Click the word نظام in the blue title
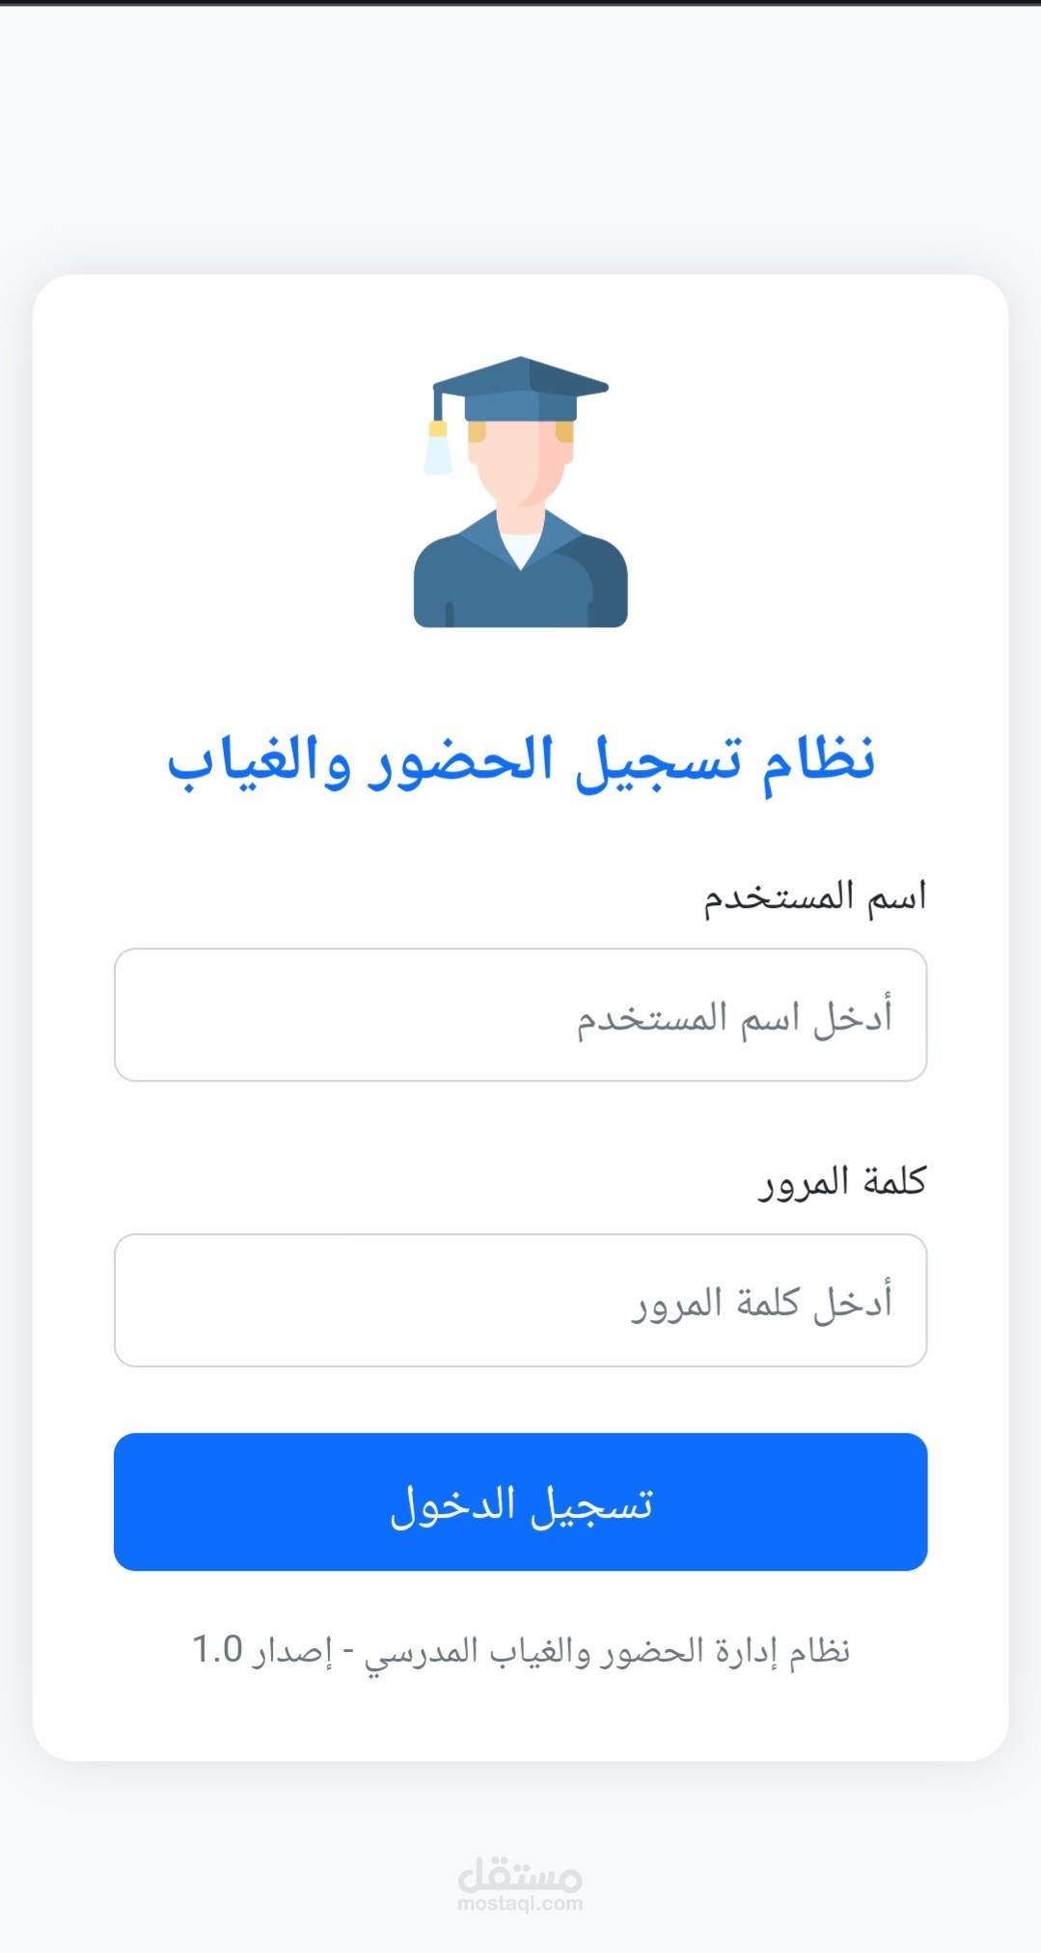 [820, 760]
